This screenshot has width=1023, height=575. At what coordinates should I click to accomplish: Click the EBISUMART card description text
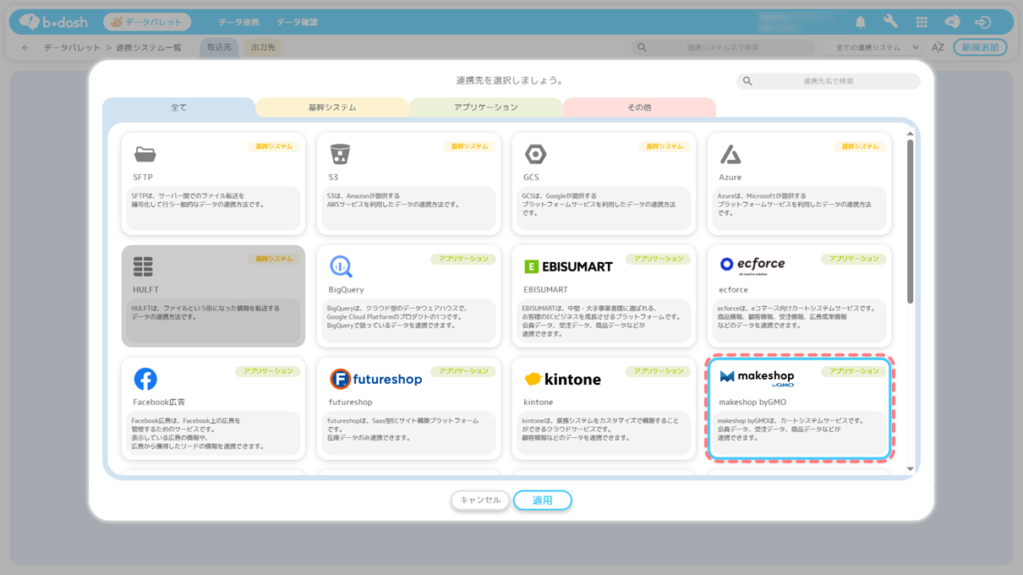click(x=601, y=320)
